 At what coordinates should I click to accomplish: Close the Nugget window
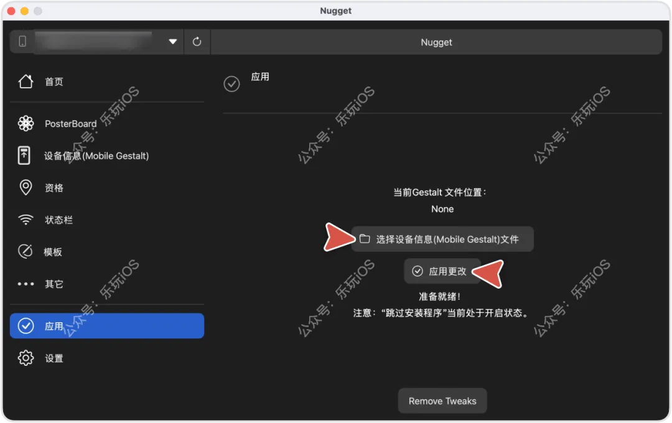point(11,11)
